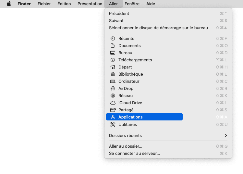The height and width of the screenshot is (174, 243).
Task: Click the Documents page icon
Action: 113,46
